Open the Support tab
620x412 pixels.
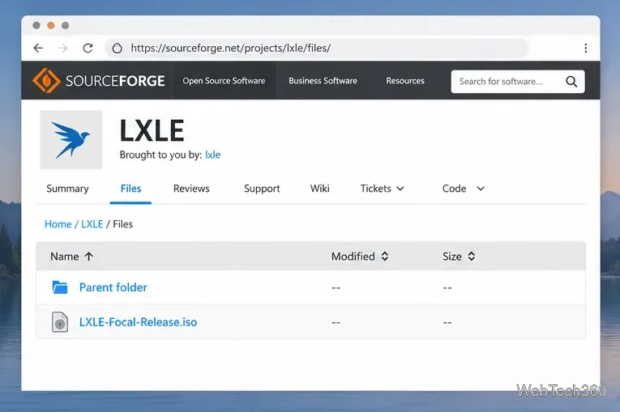[262, 189]
